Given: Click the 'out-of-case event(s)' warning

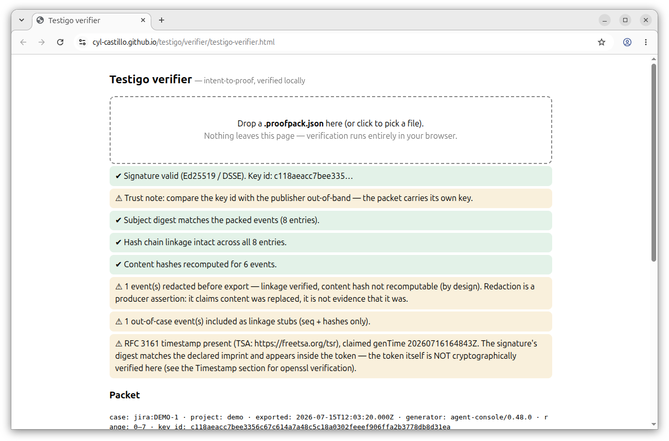Looking at the screenshot, I should click(330, 321).
